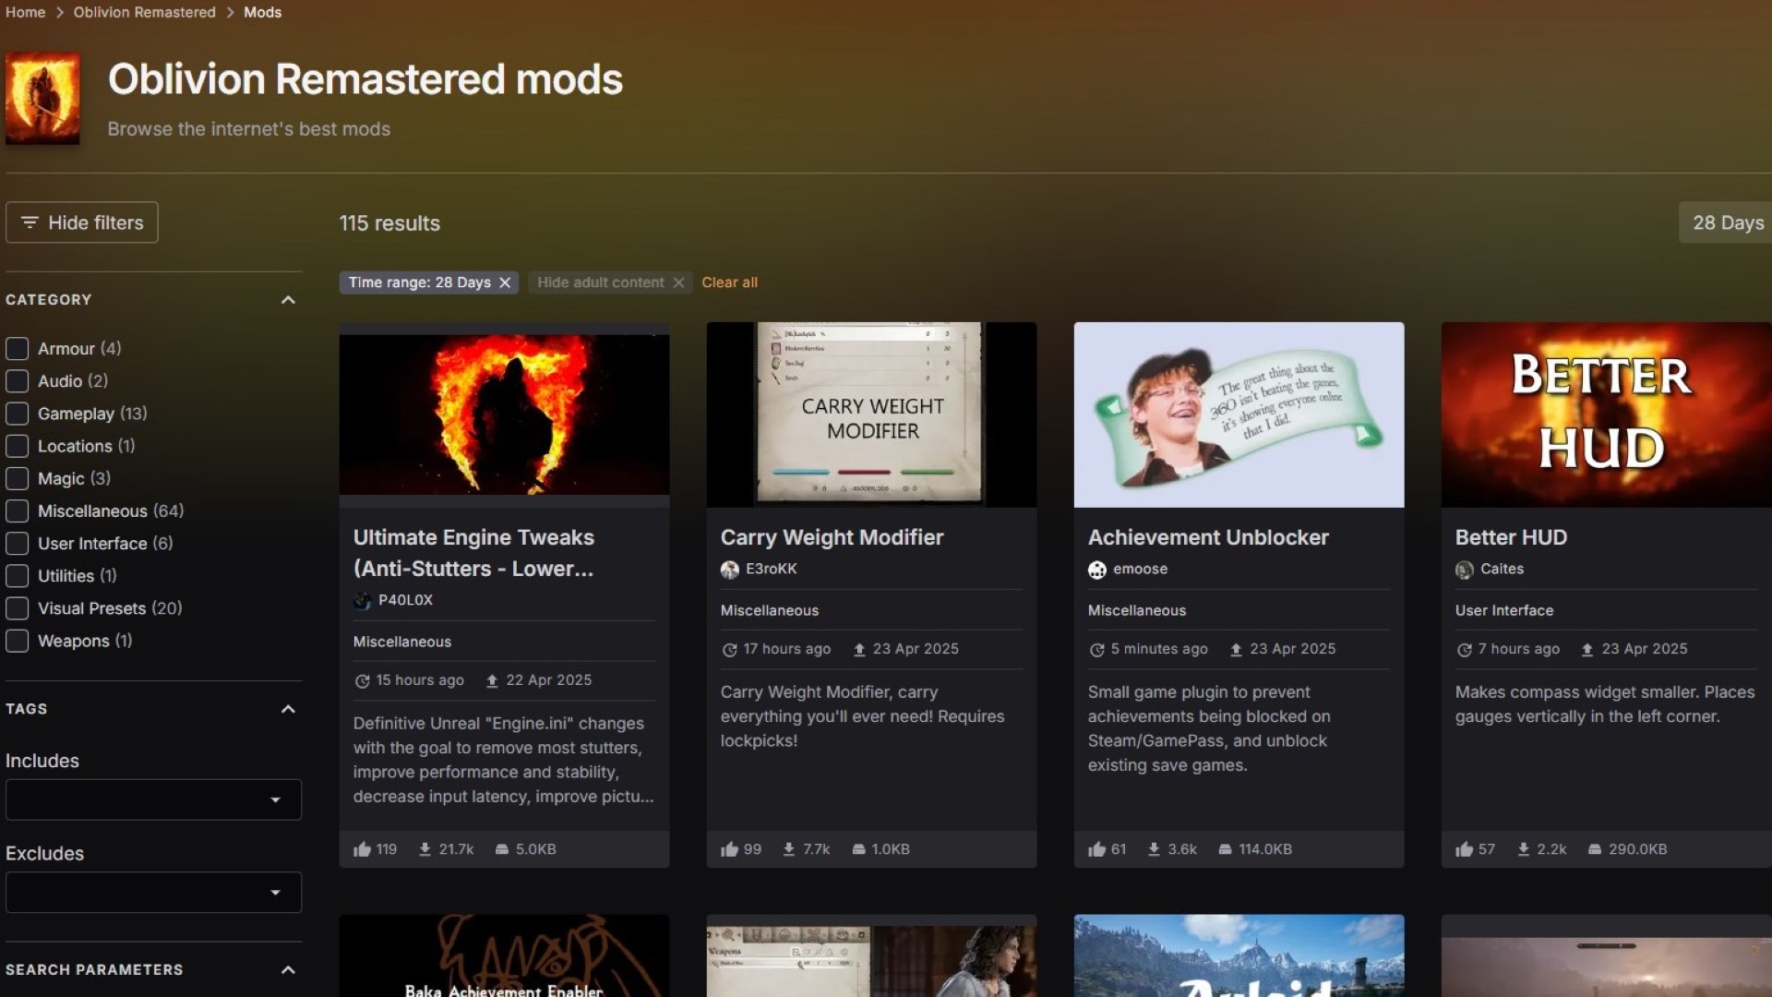The width and height of the screenshot is (1772, 997).
Task: Open the Better HUD thumbnail image
Action: coord(1606,414)
